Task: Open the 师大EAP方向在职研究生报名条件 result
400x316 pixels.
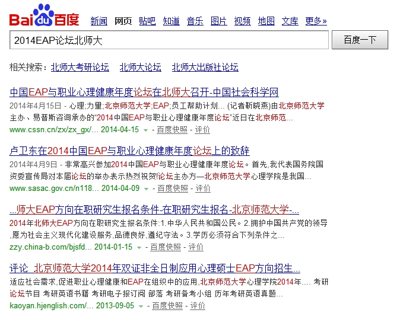Action: tap(154, 210)
